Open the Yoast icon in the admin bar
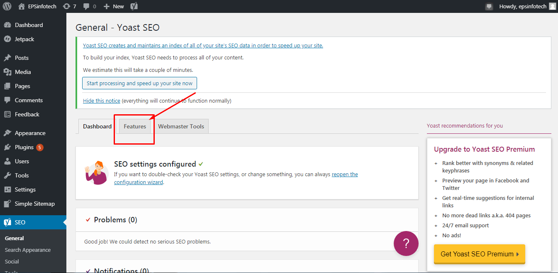 [x=134, y=6]
